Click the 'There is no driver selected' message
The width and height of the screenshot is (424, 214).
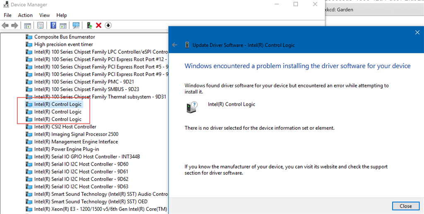[x=260, y=128]
